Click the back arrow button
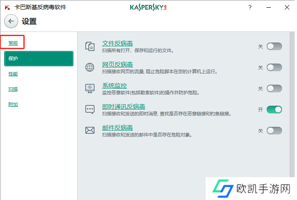The image size is (297, 200). tap(11, 21)
